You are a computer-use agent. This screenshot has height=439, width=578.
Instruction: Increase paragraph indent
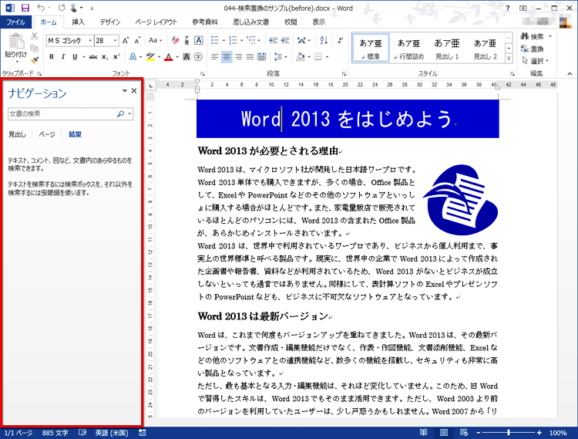coord(285,40)
